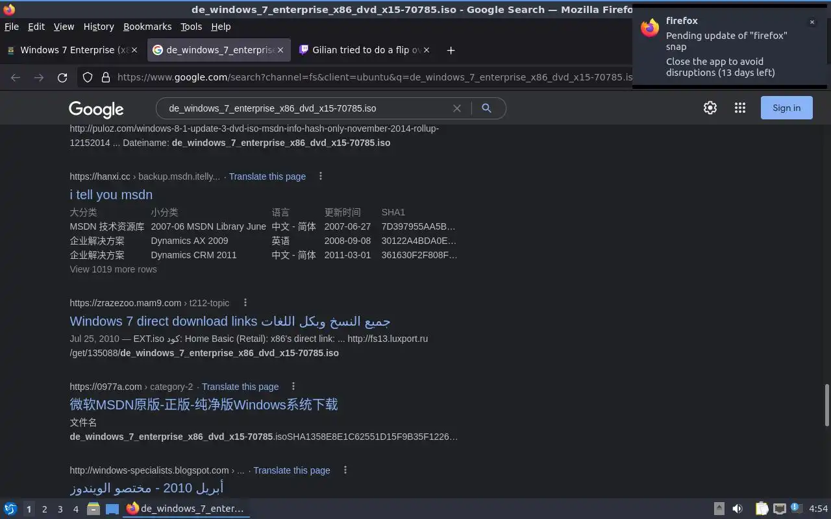Click the '2008-09-08' date cell

(347, 241)
